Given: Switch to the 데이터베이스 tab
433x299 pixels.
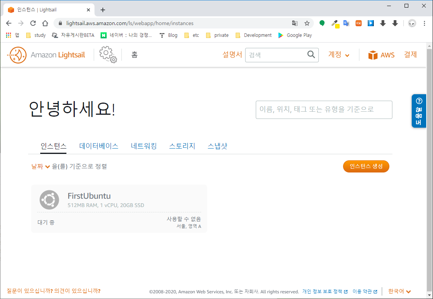Looking at the screenshot, I should tap(99, 146).
